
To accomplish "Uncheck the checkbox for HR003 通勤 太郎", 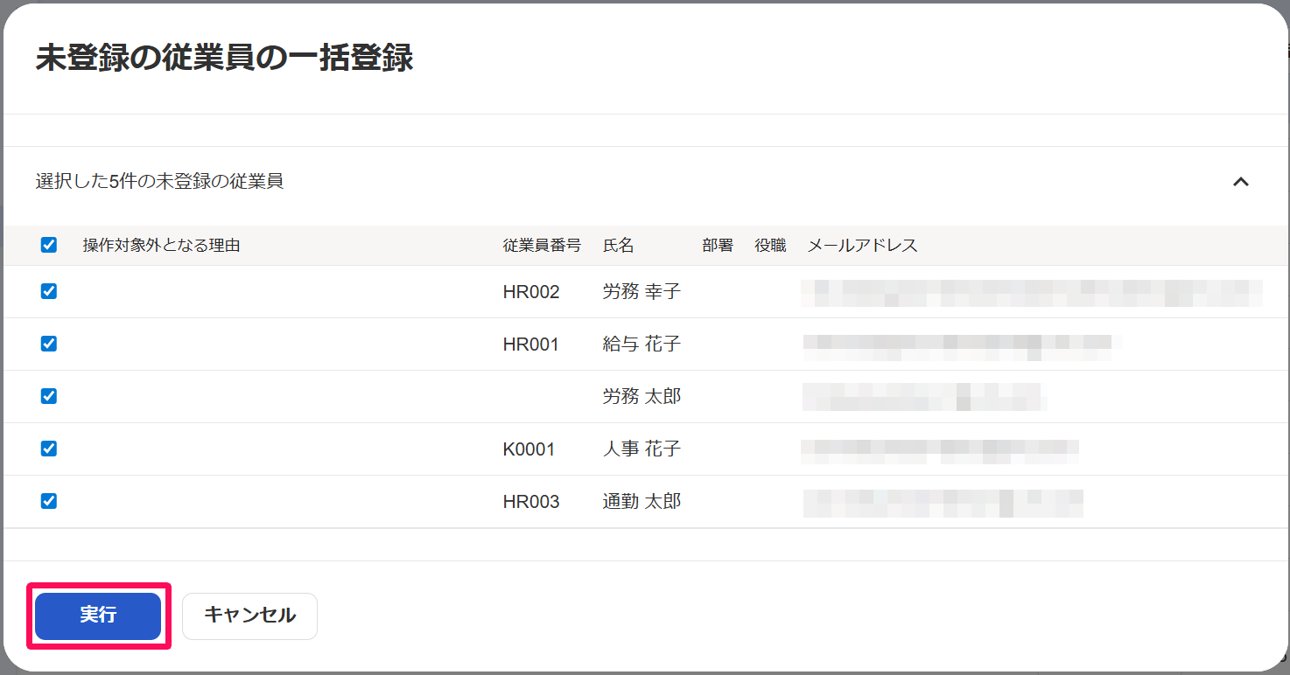I will tap(49, 501).
